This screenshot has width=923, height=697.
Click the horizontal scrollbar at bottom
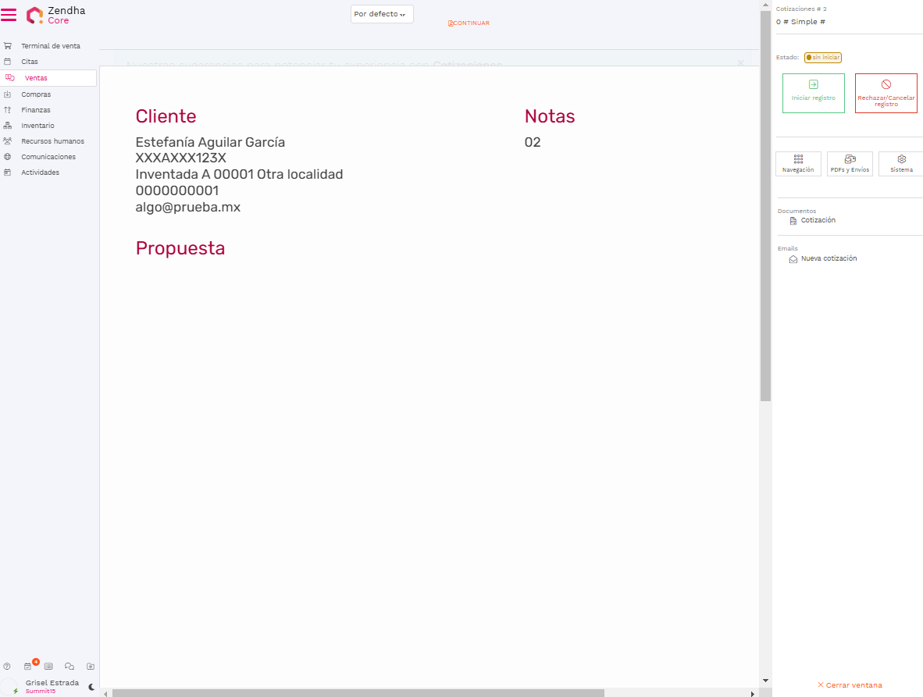click(358, 693)
